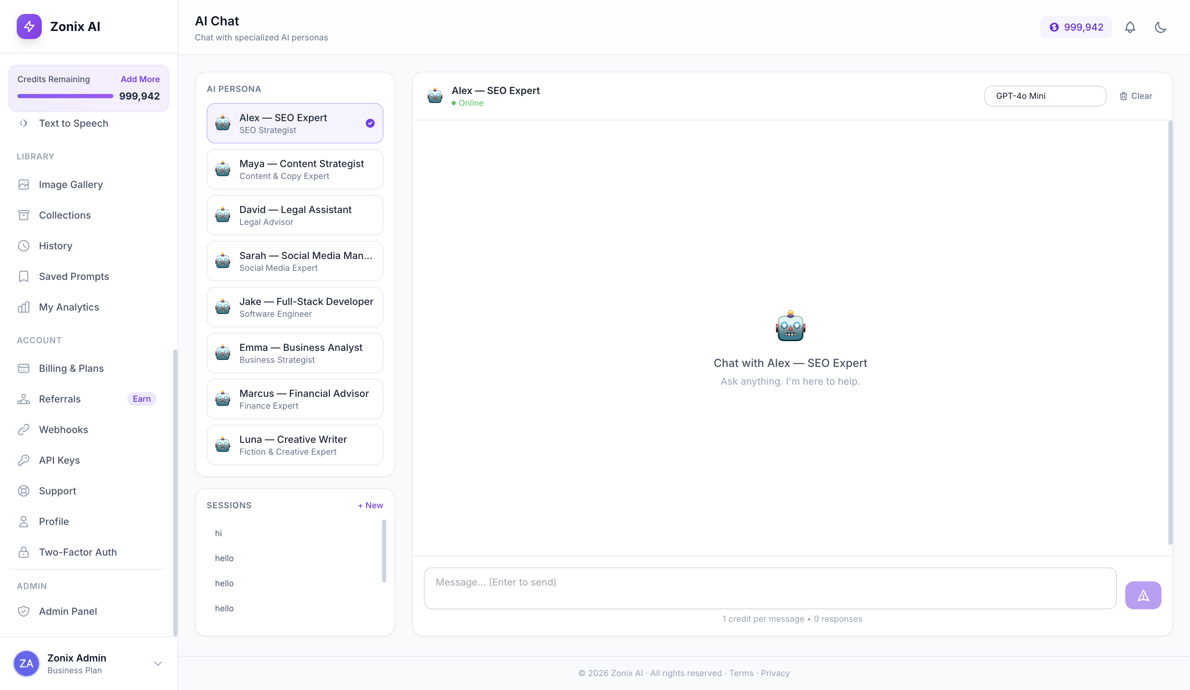Toggle dark mode moon icon
The image size is (1190, 690).
pos(1160,28)
